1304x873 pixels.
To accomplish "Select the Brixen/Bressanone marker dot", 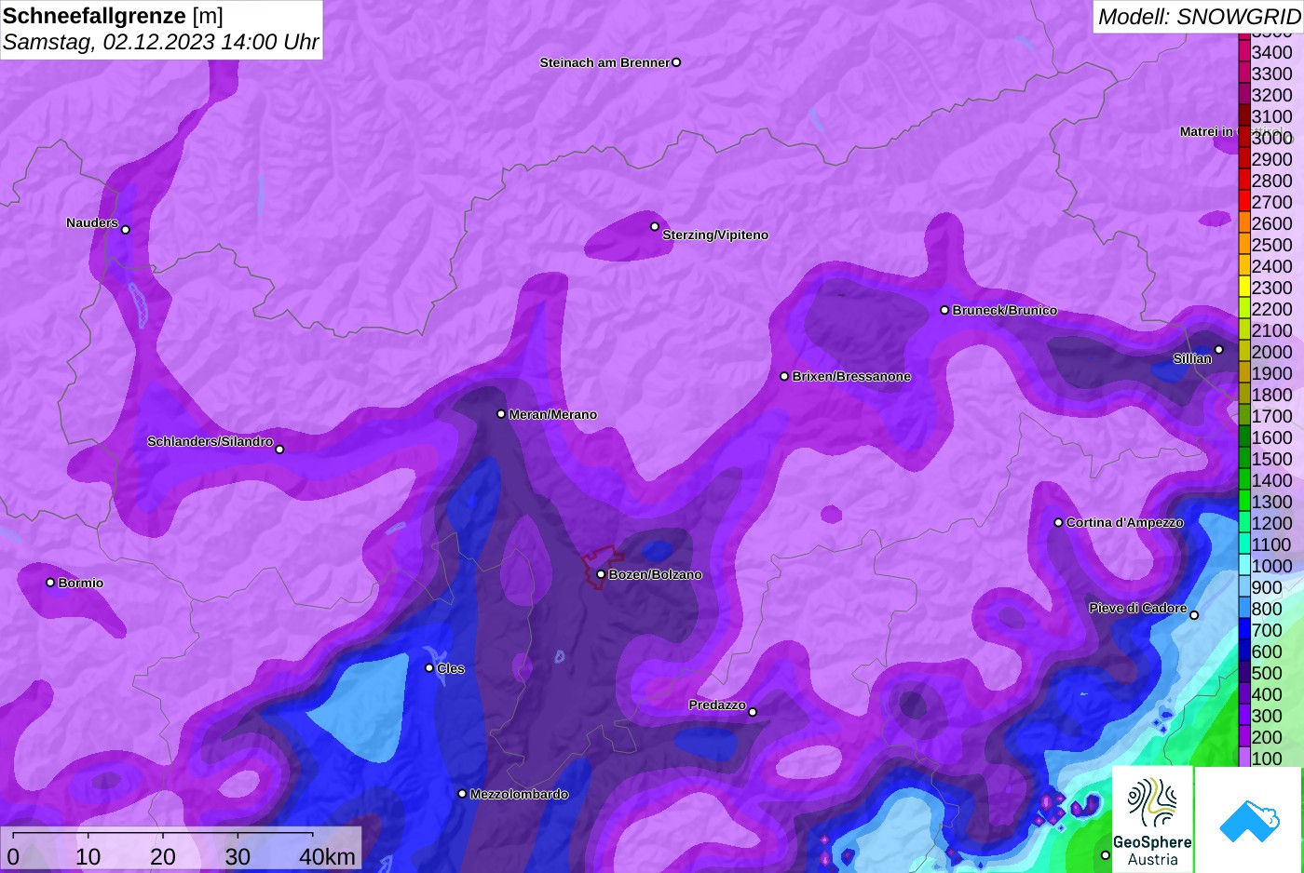I will tap(784, 376).
